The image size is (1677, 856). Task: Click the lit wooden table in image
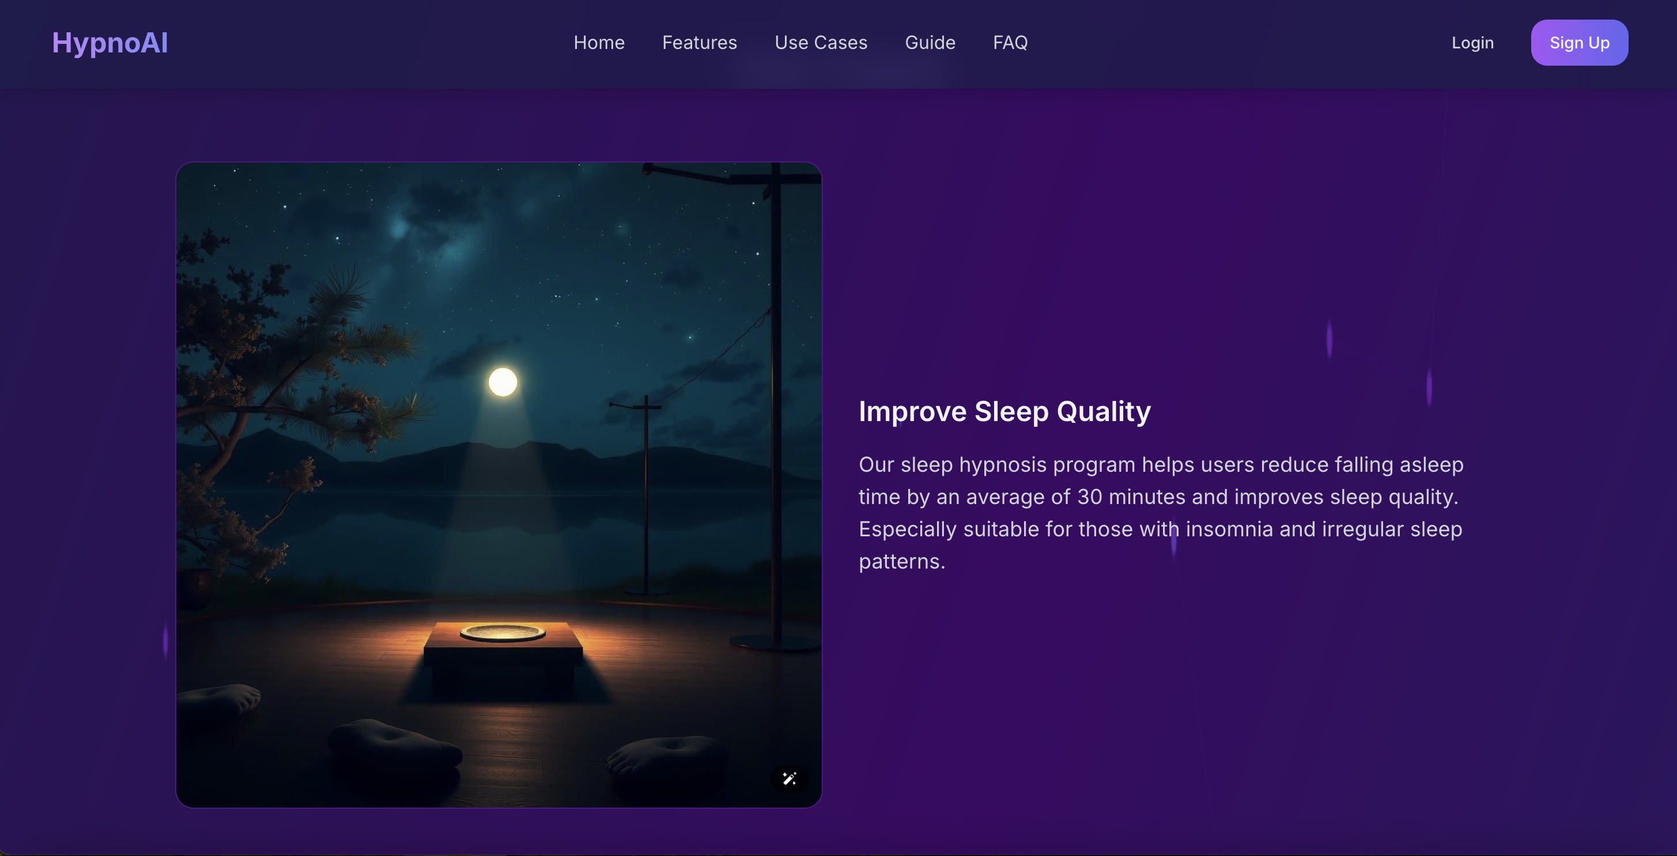pos(503,657)
